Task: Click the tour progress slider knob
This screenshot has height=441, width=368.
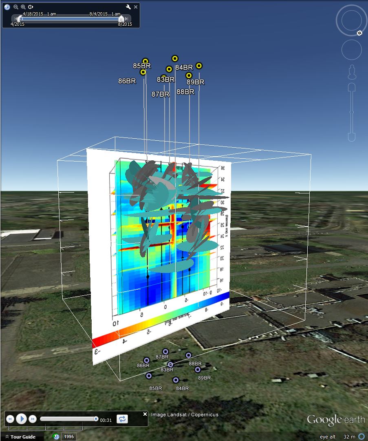Action: click(x=96, y=419)
